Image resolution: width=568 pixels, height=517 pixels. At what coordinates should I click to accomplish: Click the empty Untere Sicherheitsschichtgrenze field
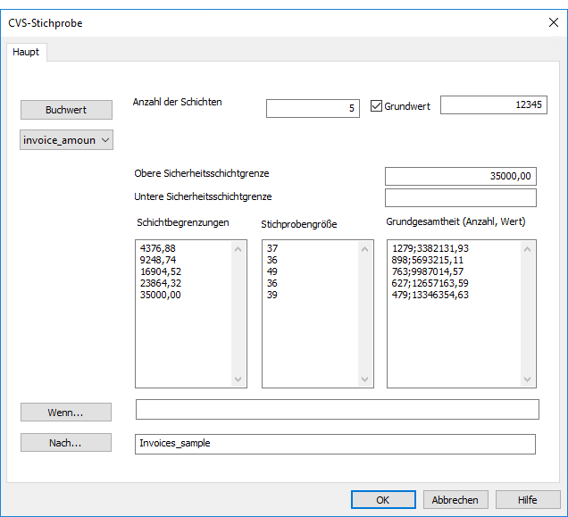pos(460,197)
